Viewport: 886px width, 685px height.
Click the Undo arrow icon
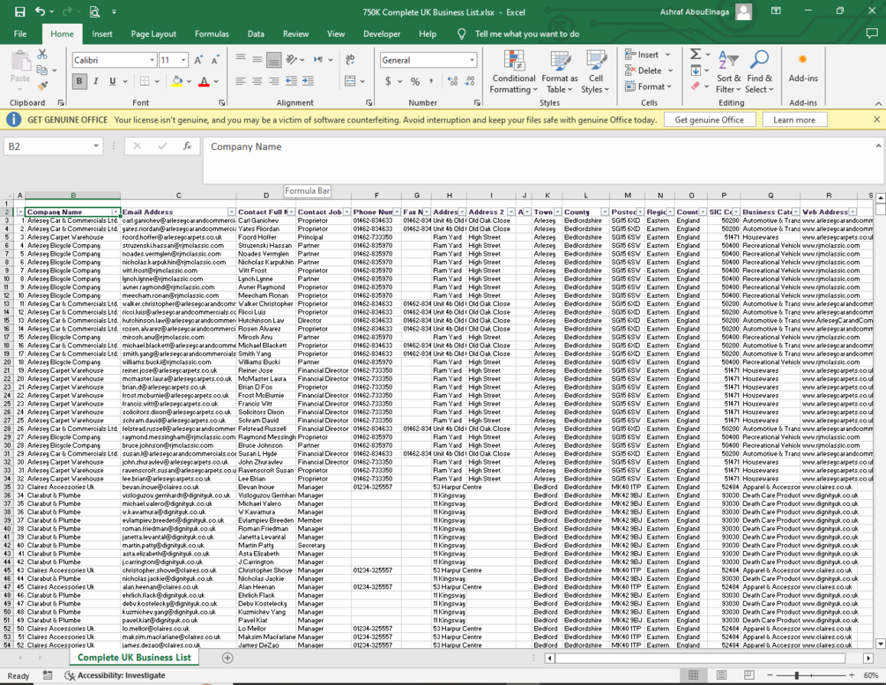click(40, 11)
